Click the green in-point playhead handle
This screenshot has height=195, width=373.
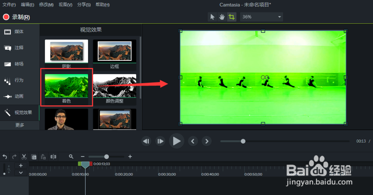pos(79,164)
